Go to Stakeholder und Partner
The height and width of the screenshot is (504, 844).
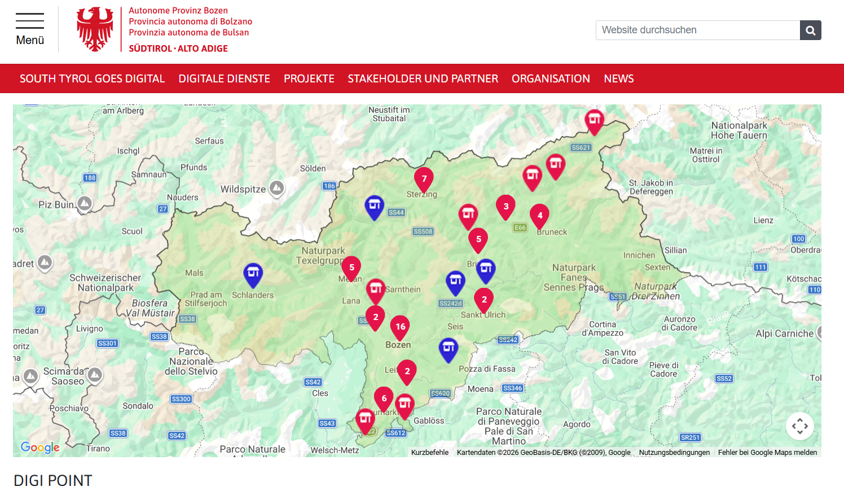423,78
